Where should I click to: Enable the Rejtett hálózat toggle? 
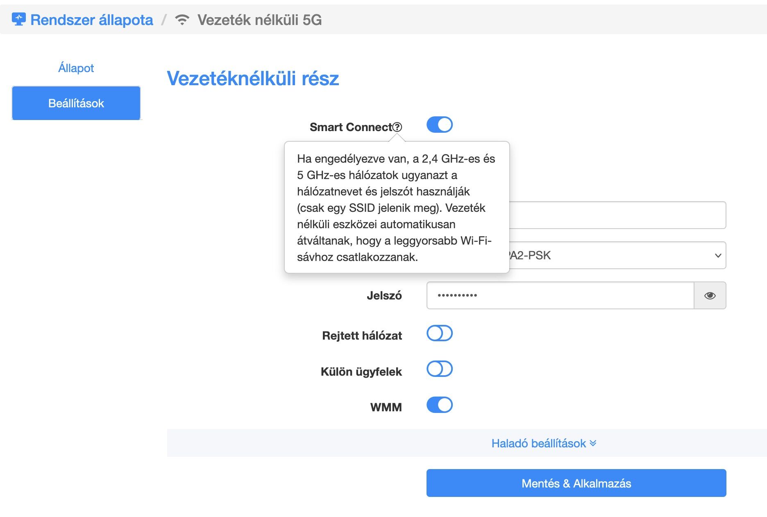439,333
